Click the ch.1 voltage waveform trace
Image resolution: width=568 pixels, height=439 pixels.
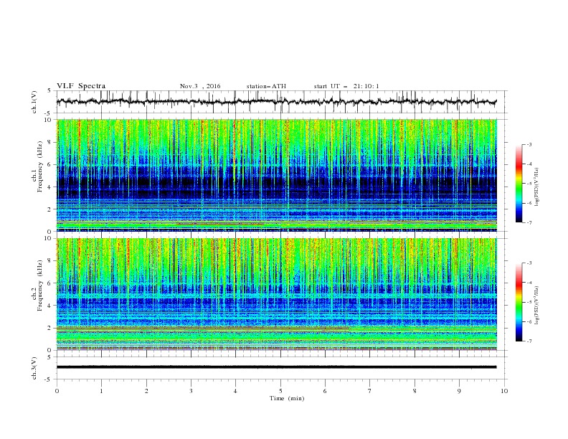pyautogui.click(x=276, y=102)
